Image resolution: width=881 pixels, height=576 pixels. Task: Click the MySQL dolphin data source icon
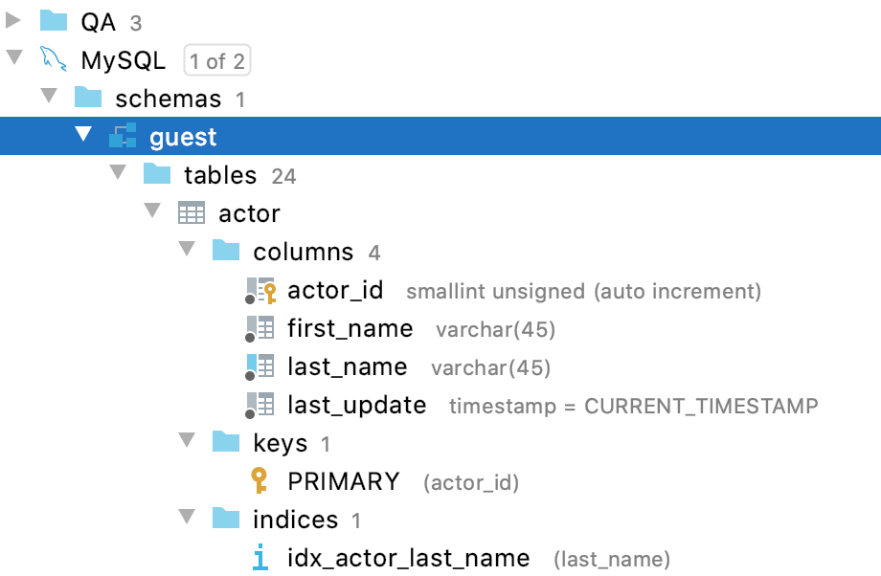coord(54,61)
